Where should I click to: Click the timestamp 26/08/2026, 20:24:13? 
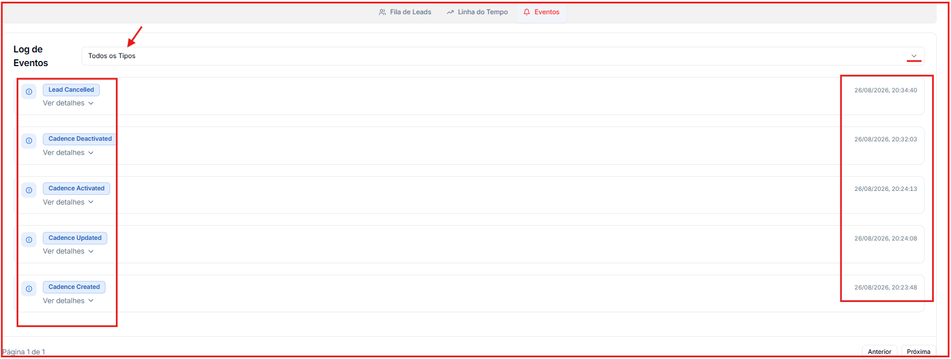coord(885,189)
